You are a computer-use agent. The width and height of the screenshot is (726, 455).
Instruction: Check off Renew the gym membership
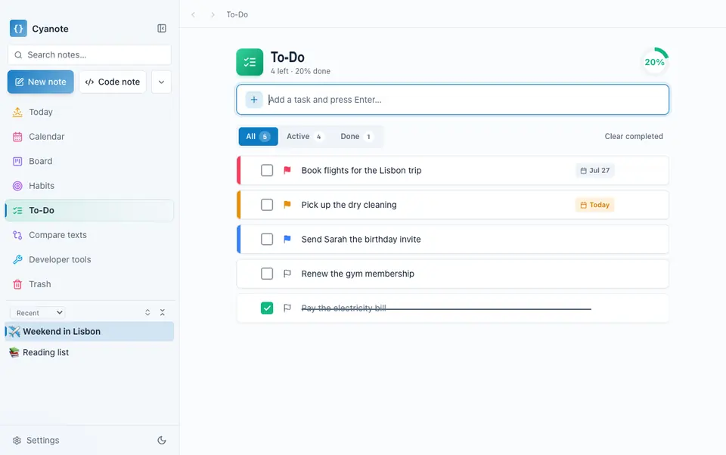267,274
